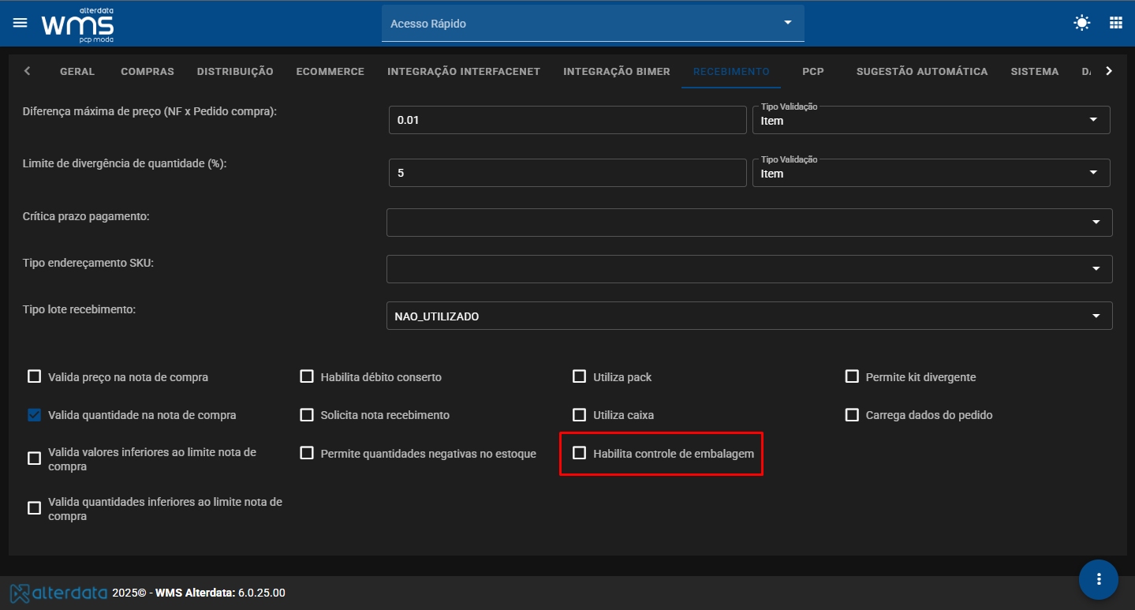Open the floating three-dot actions button
The image size is (1135, 610).
click(1099, 579)
